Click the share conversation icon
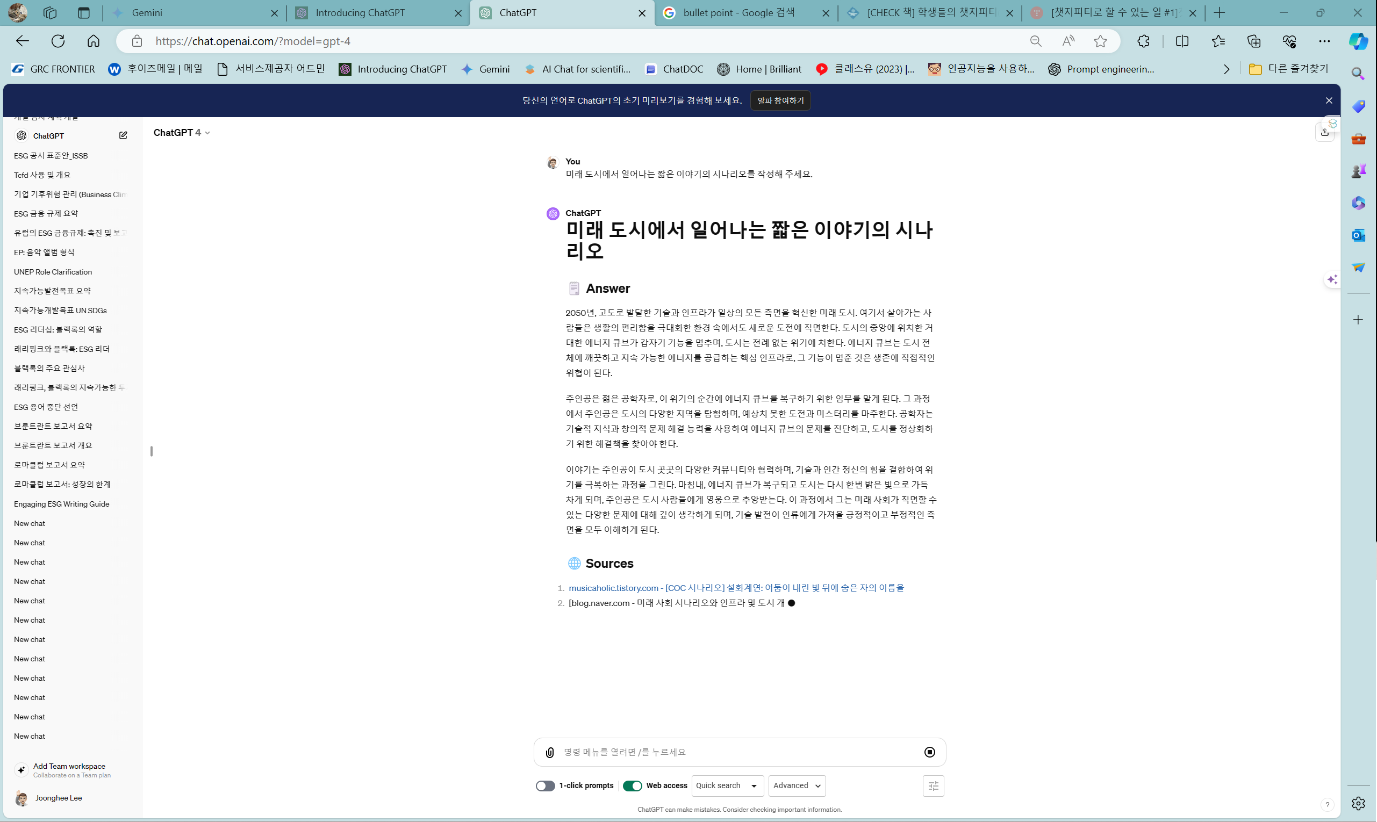 1324,132
